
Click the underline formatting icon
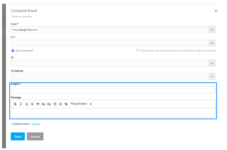pyautogui.click(x=27, y=104)
